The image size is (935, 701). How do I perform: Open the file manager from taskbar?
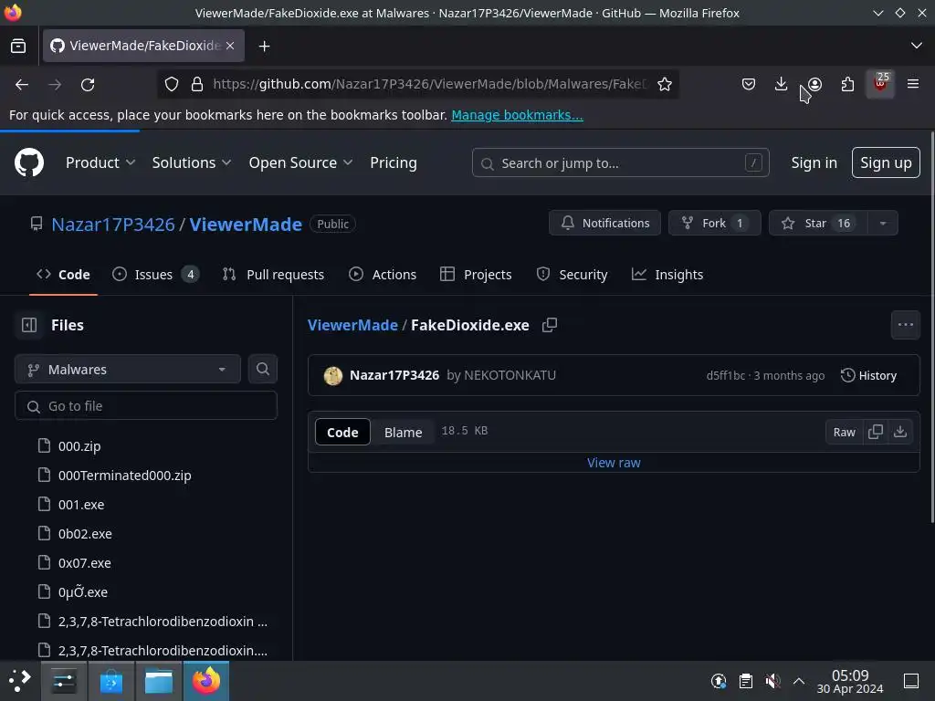point(159,681)
